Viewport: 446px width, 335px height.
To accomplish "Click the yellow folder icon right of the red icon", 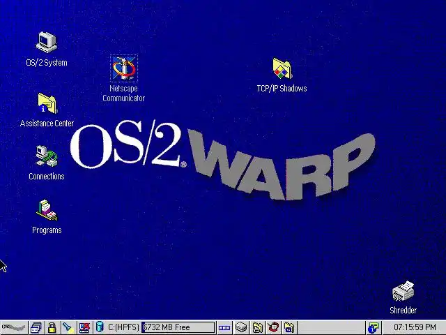I will (x=290, y=327).
